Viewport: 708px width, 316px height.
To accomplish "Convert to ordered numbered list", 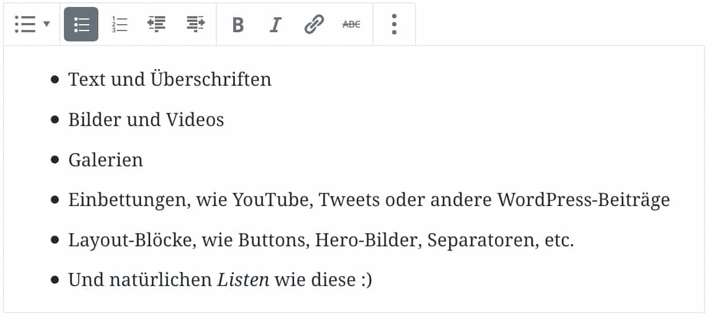I will point(120,24).
